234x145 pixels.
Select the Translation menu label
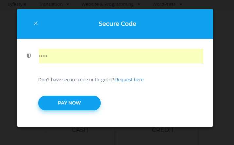(51, 5)
